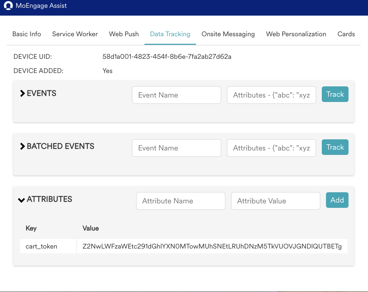Click the Value column header
This screenshot has height=292, width=368.
pyautogui.click(x=91, y=228)
